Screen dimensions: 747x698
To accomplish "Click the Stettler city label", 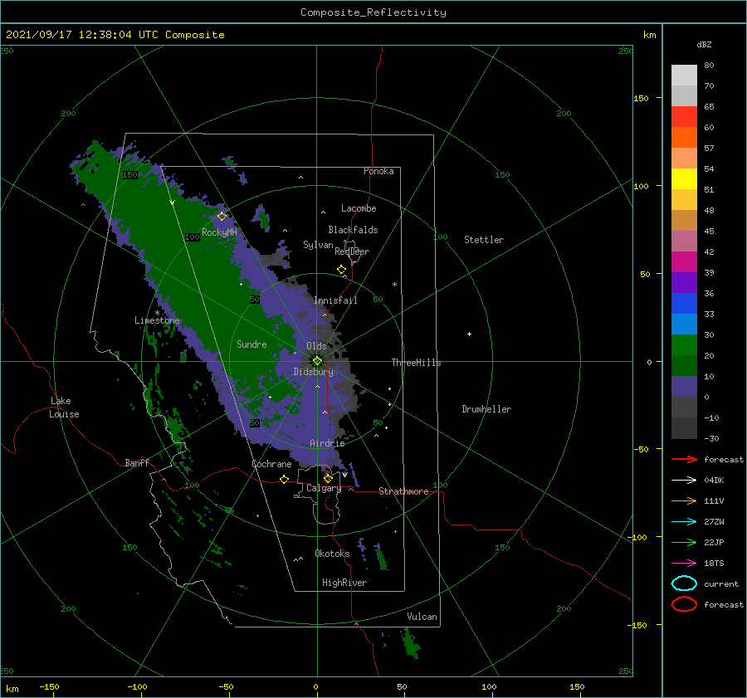I will point(484,240).
